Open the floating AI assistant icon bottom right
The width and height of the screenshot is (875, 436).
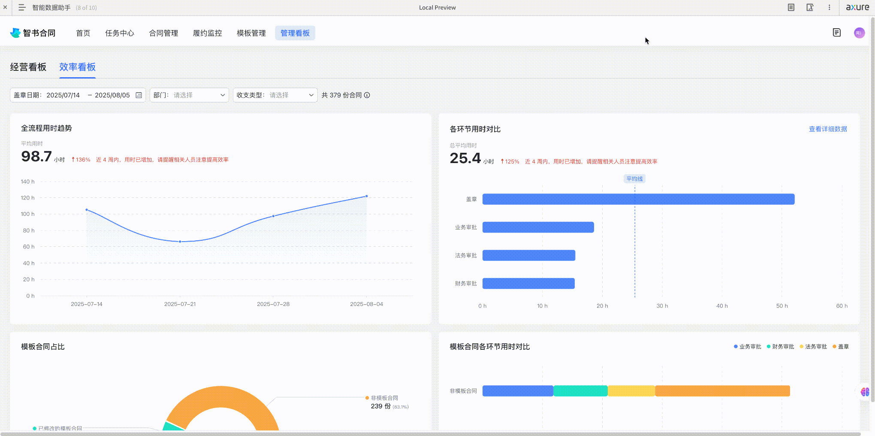865,391
